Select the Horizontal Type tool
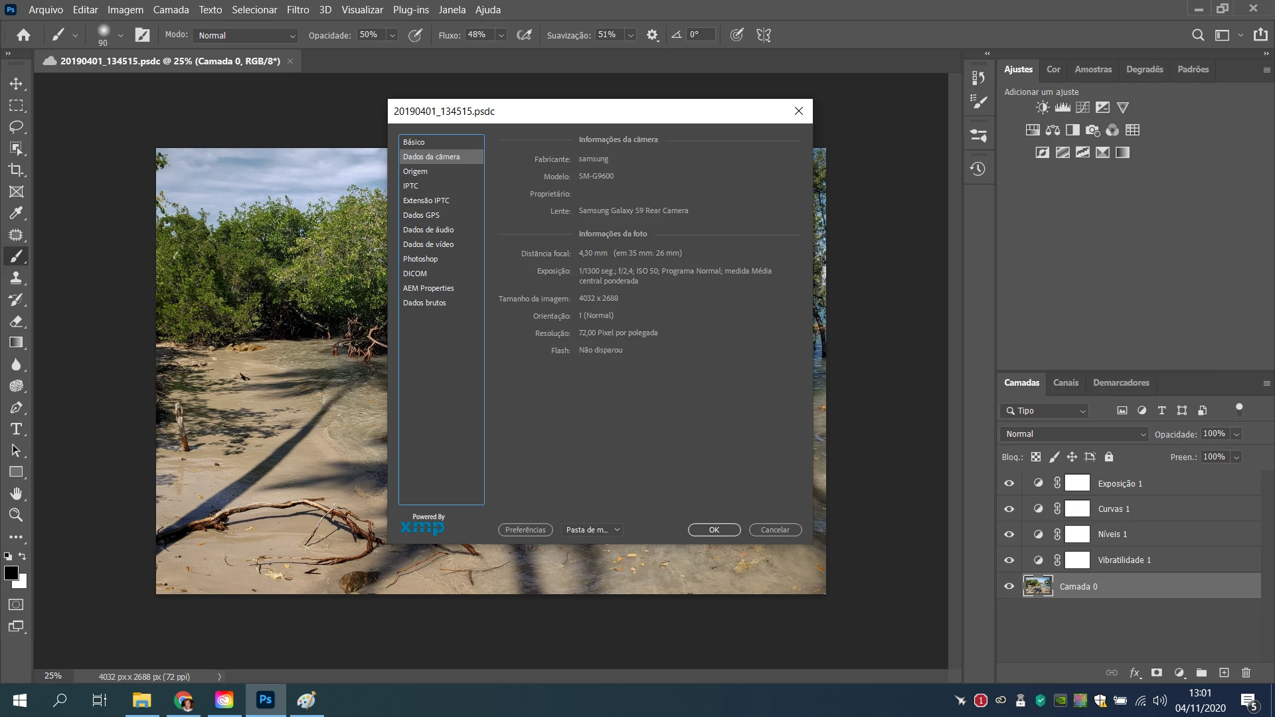Viewport: 1275px width, 717px height. tap(16, 429)
